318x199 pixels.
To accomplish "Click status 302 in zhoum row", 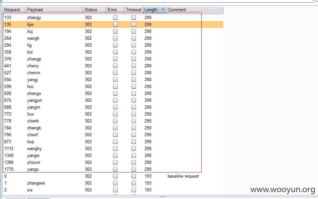I will click(x=88, y=162).
